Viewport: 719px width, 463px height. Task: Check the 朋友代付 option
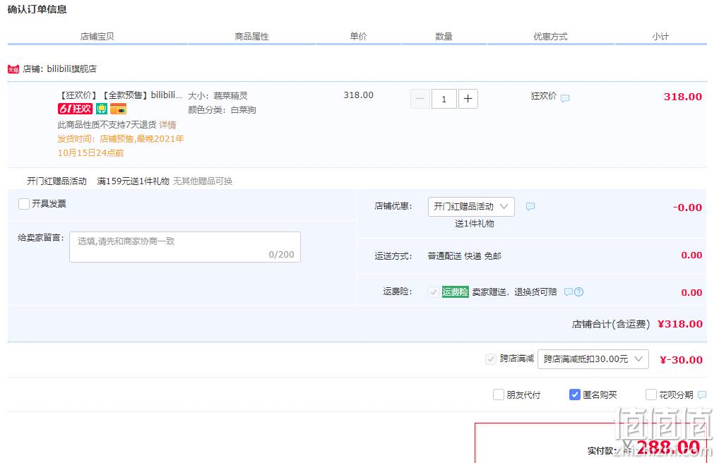[499, 395]
